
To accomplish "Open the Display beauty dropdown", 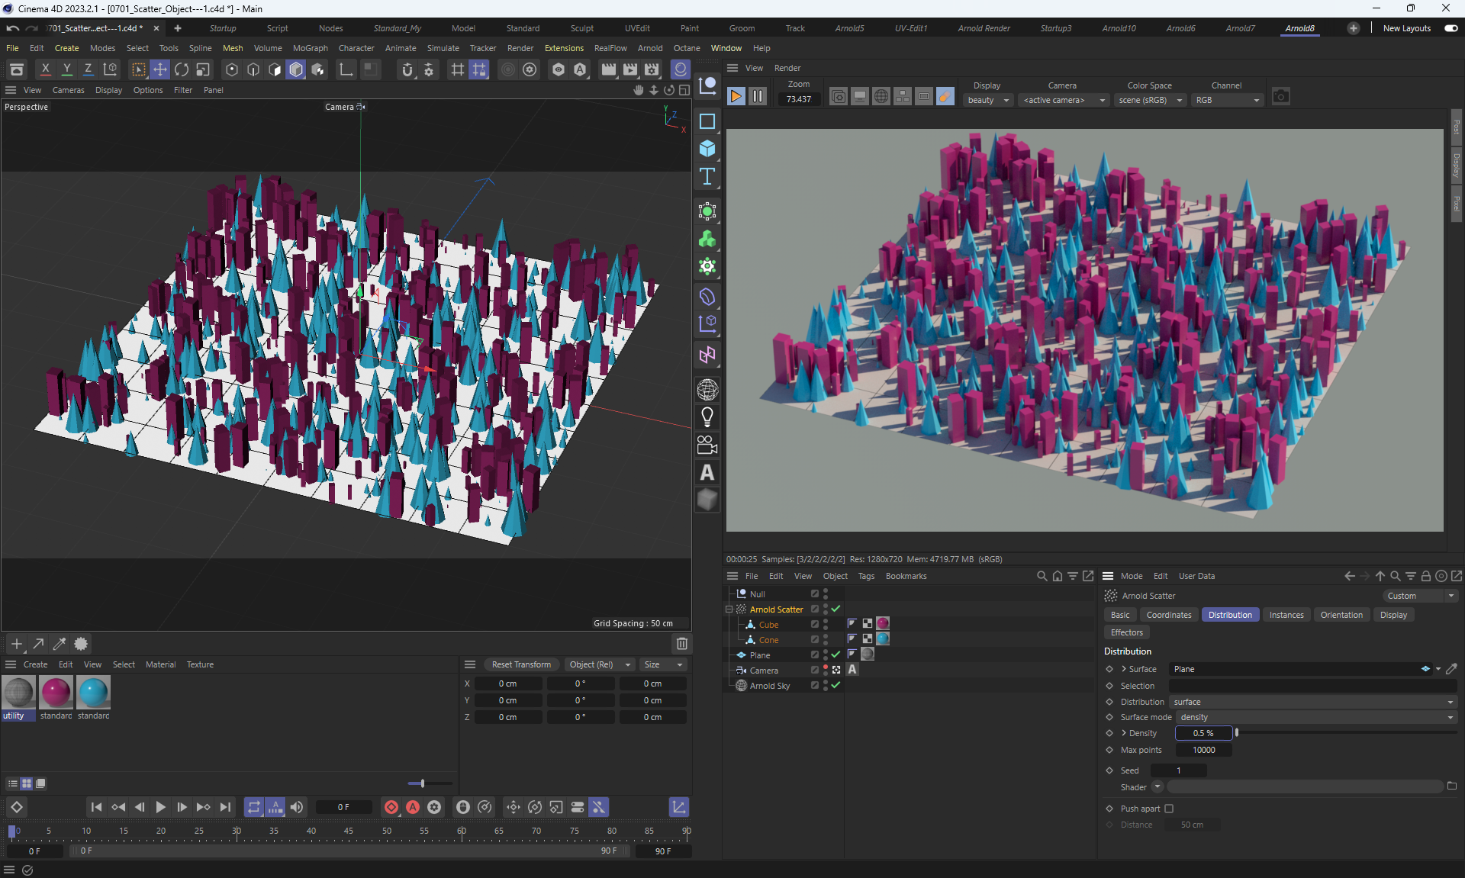I will pyautogui.click(x=988, y=100).
